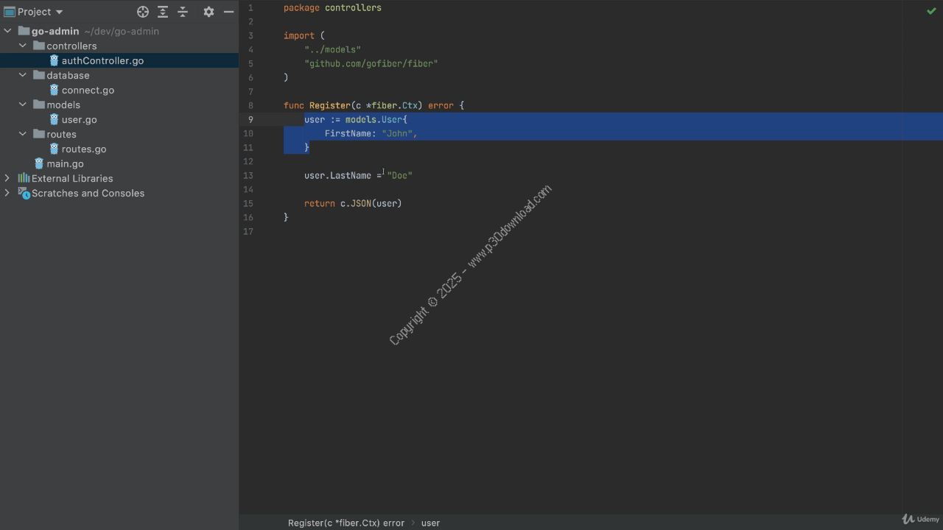Click the Collapse All toolbar icon
The height and width of the screenshot is (530, 943).
click(183, 12)
